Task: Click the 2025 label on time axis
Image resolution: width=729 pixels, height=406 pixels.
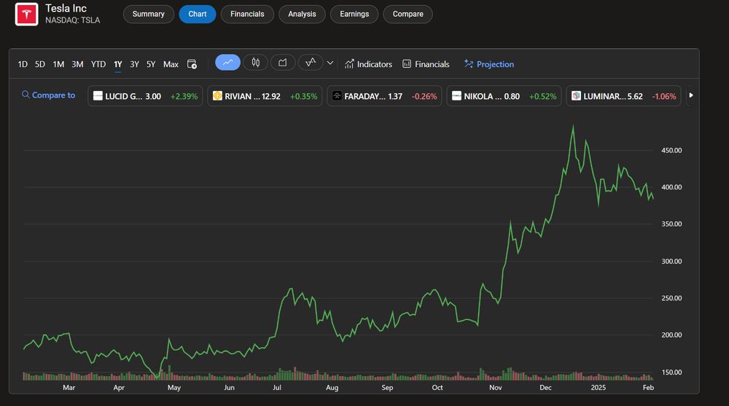Action: point(599,387)
